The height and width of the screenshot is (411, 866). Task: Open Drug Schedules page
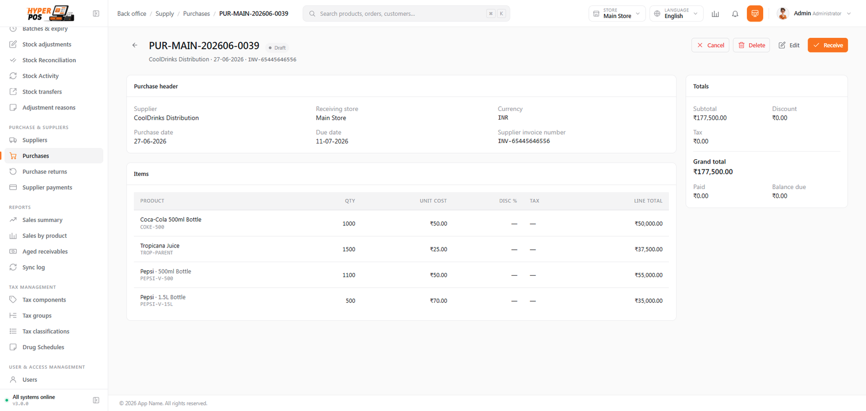[54, 347]
